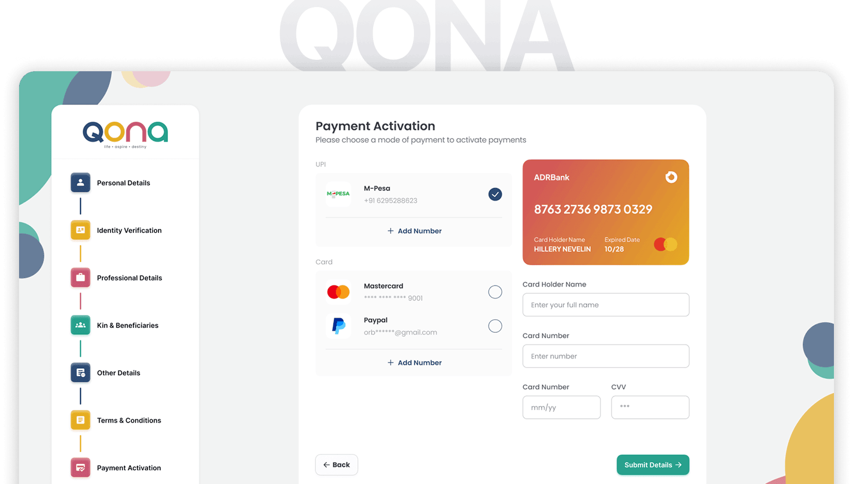Click the M-Pesa logo icon
The image size is (853, 484).
point(338,194)
